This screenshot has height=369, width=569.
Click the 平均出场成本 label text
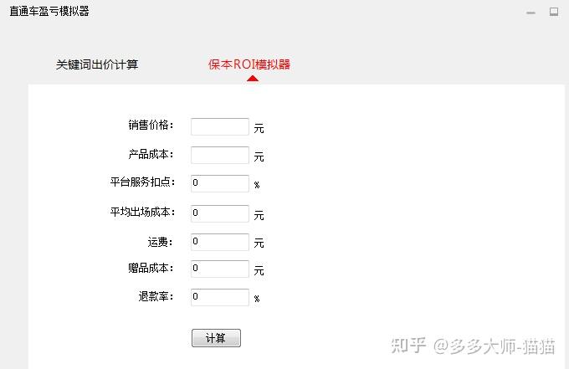[142, 212]
